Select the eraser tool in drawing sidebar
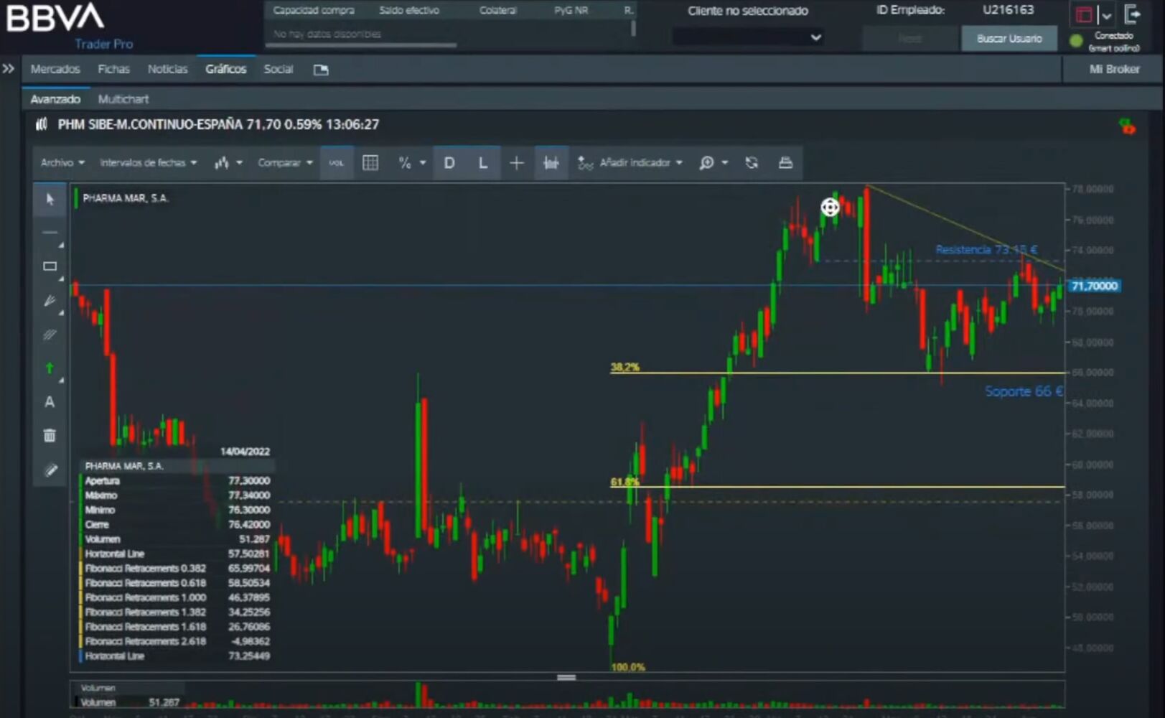 coord(50,470)
